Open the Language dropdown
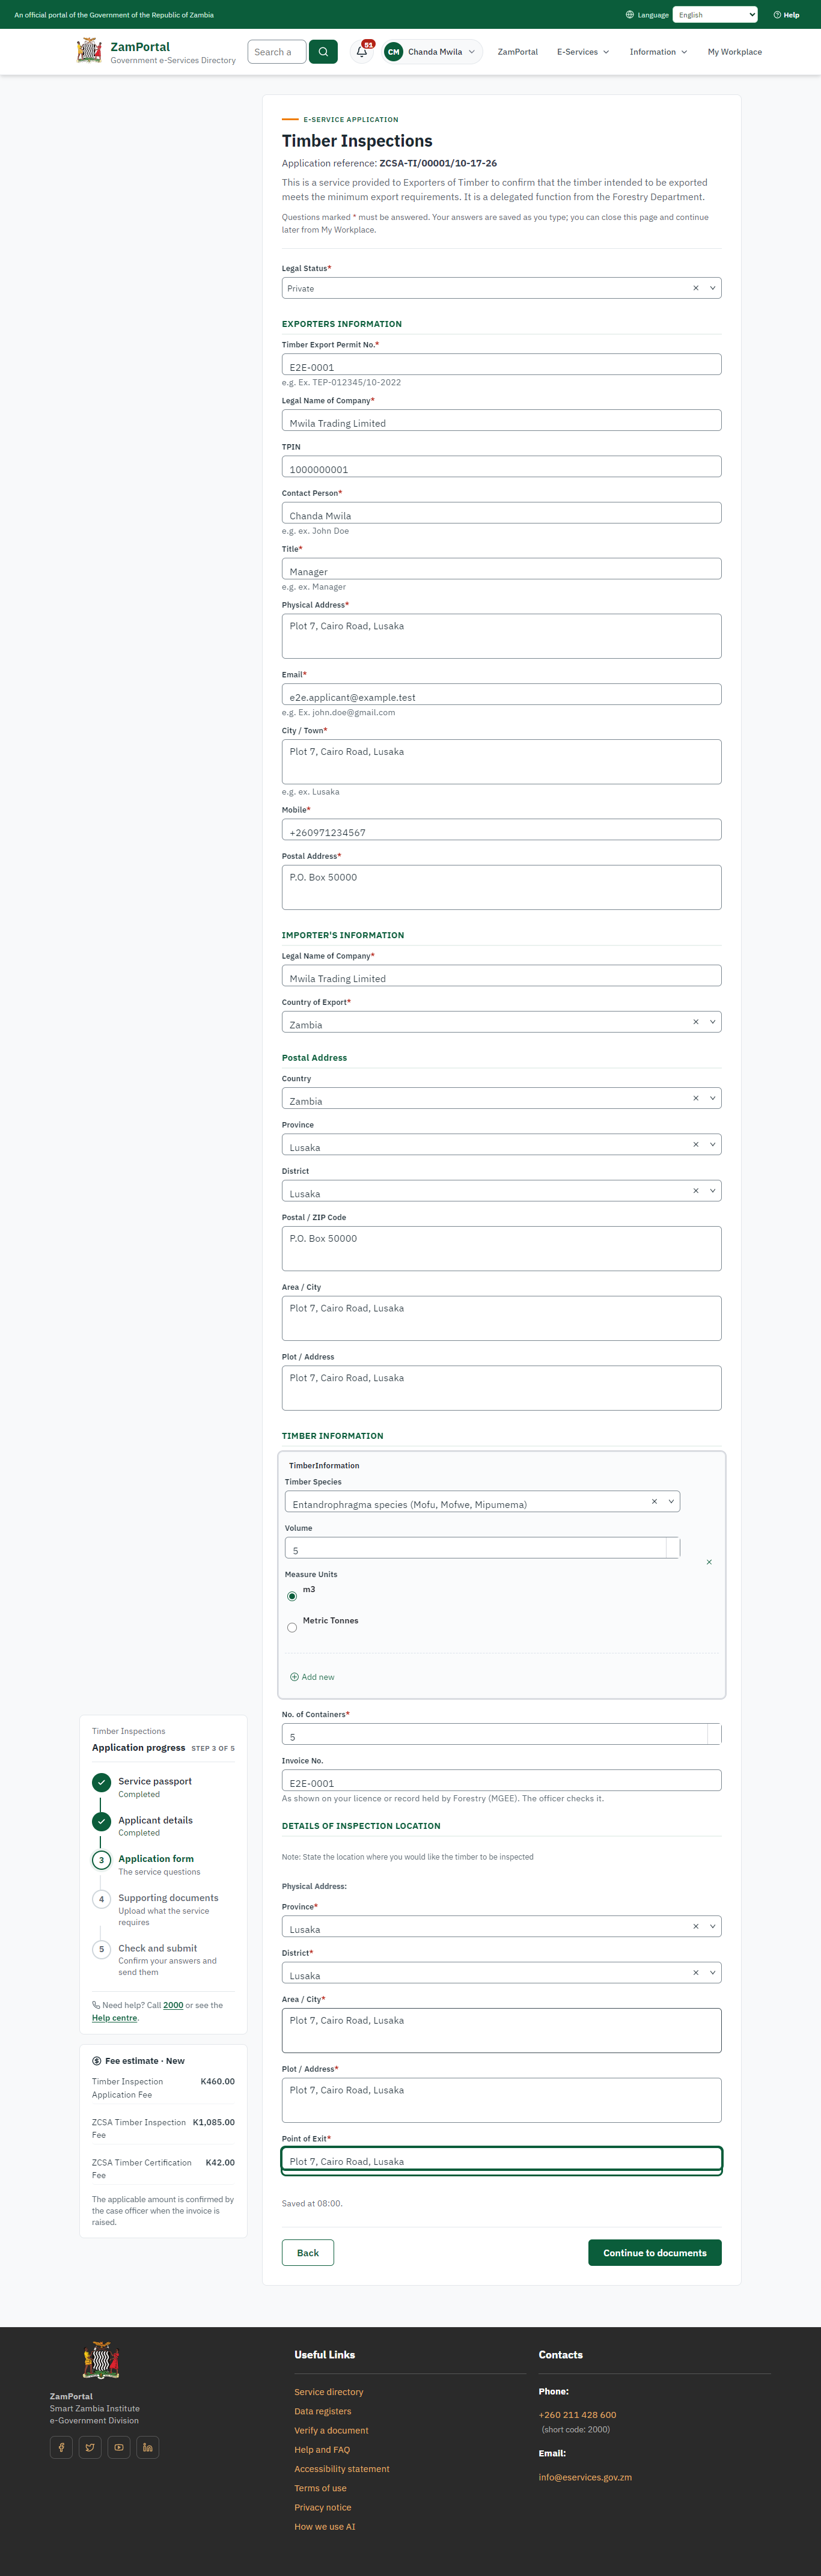 (715, 15)
